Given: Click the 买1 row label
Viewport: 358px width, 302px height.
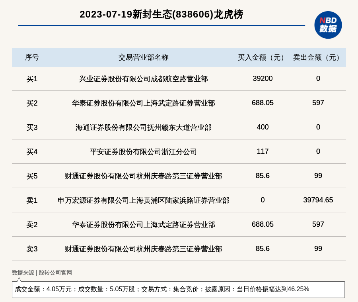Looking at the screenshot, I should [x=32, y=79].
